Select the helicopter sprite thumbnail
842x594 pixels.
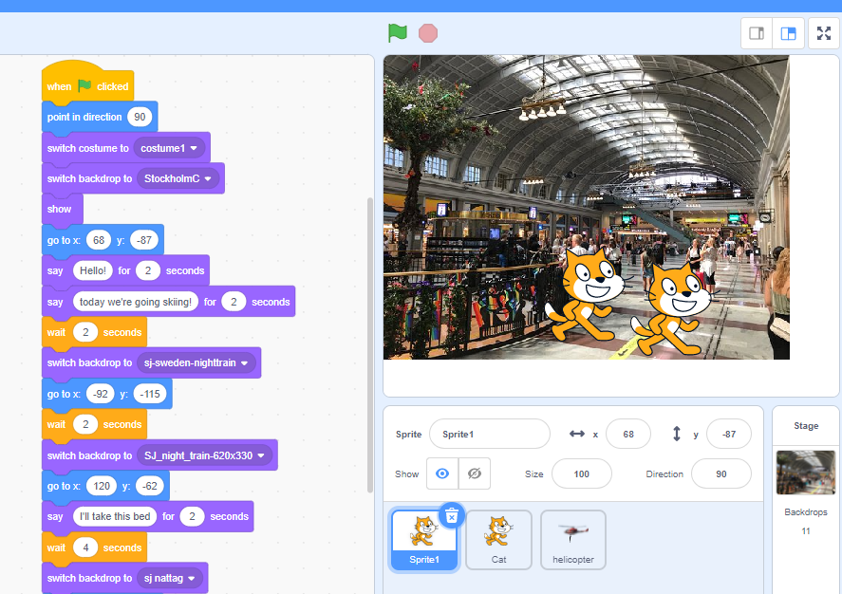(x=573, y=539)
